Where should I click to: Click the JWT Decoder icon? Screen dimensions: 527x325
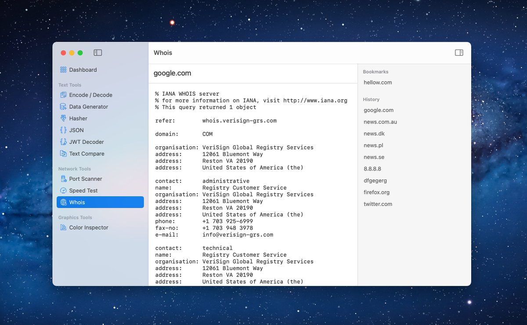coord(63,142)
